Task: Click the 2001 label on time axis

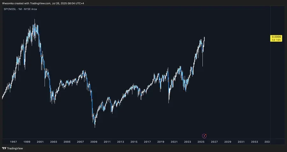Action: pyautogui.click(x=40, y=142)
